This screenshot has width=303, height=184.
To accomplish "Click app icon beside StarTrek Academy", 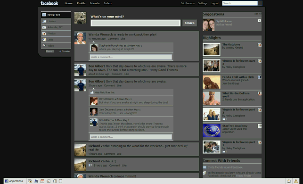I will (260, 126).
